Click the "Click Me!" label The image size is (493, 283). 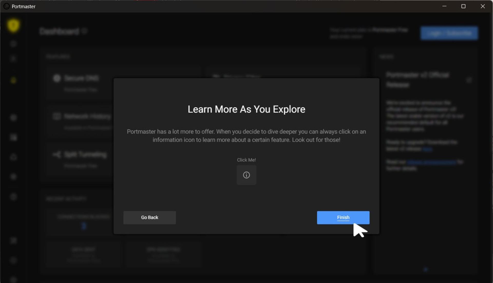coord(246,160)
